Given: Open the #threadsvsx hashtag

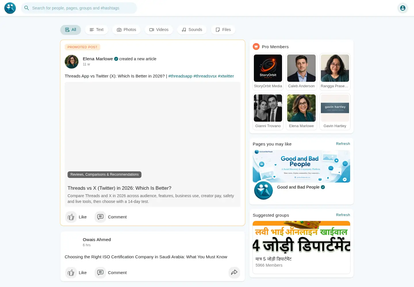Looking at the screenshot, I should click(x=205, y=76).
